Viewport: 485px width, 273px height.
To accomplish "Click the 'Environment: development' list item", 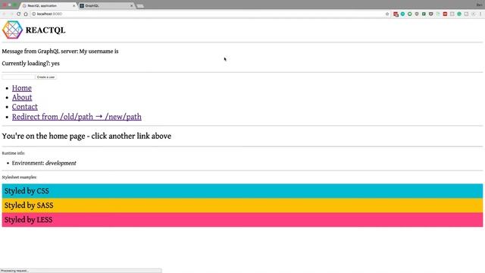I will 44,163.
